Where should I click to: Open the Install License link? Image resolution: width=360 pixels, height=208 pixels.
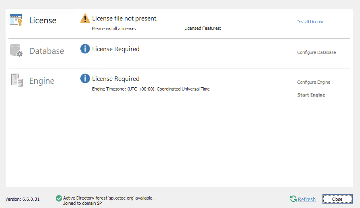click(311, 22)
